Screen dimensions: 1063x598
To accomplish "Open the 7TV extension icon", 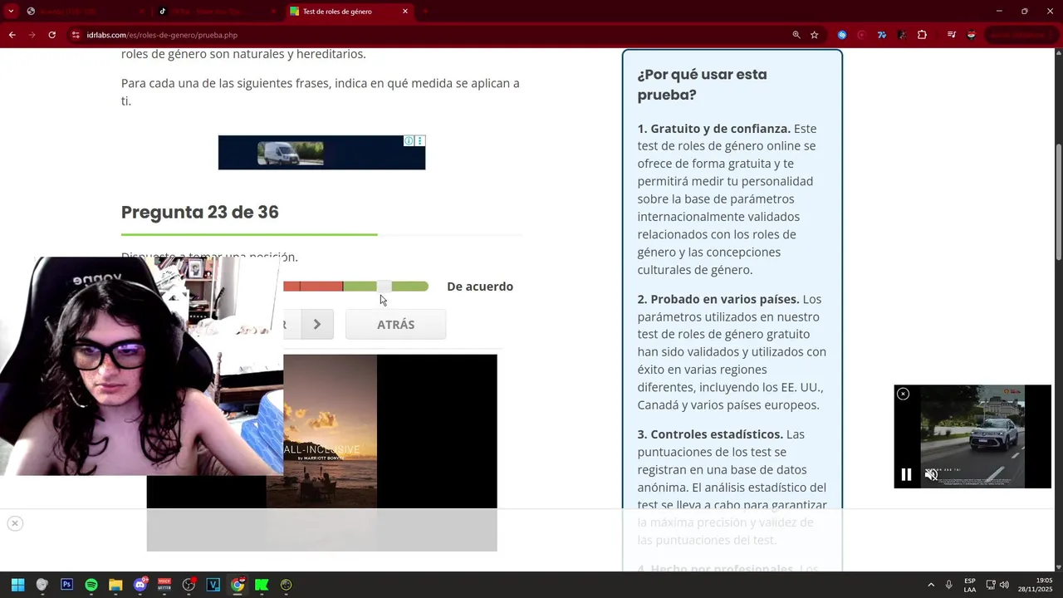I will [882, 35].
